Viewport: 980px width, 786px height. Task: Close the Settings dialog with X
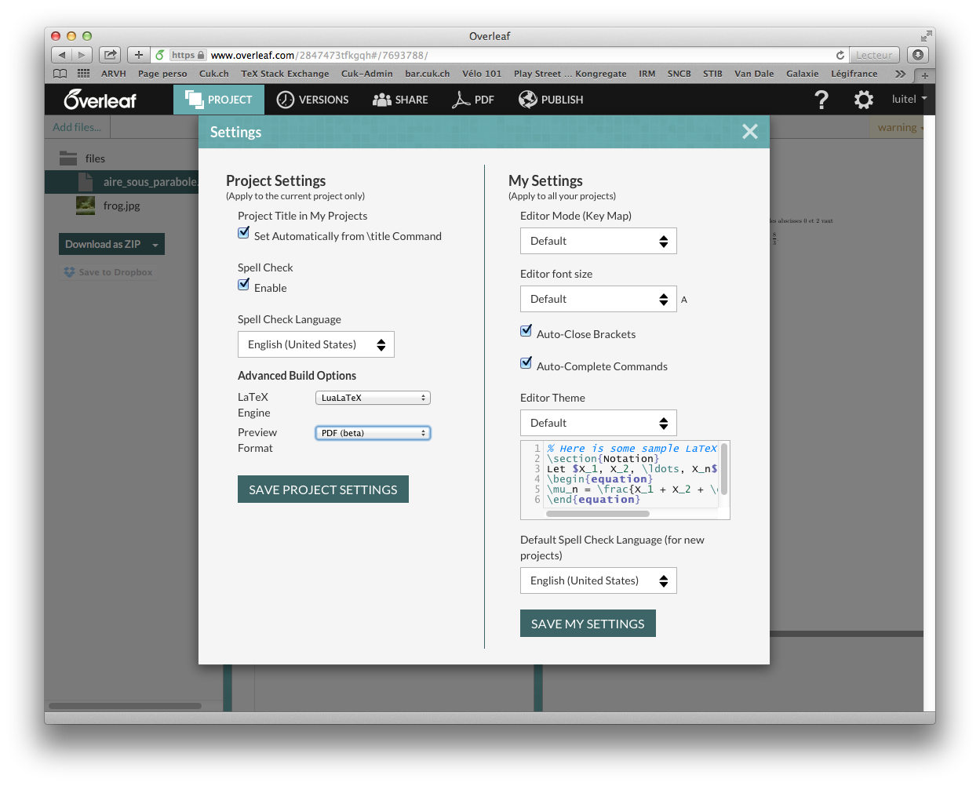[x=750, y=132]
